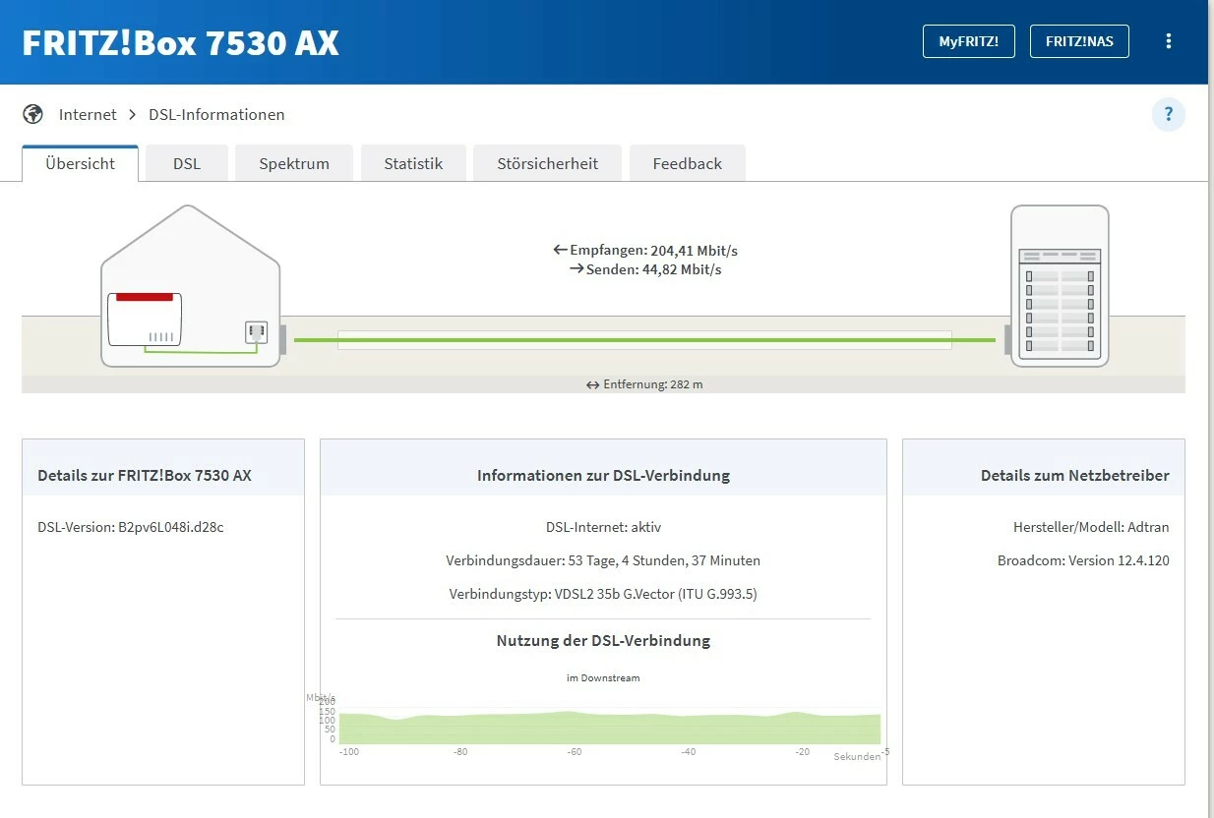Click the question mark help icon
Image resolution: width=1214 pixels, height=818 pixels.
[x=1169, y=114]
